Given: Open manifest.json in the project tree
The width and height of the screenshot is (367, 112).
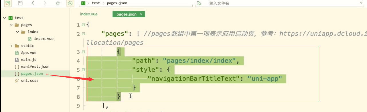Looking at the screenshot, I should click(x=35, y=67).
